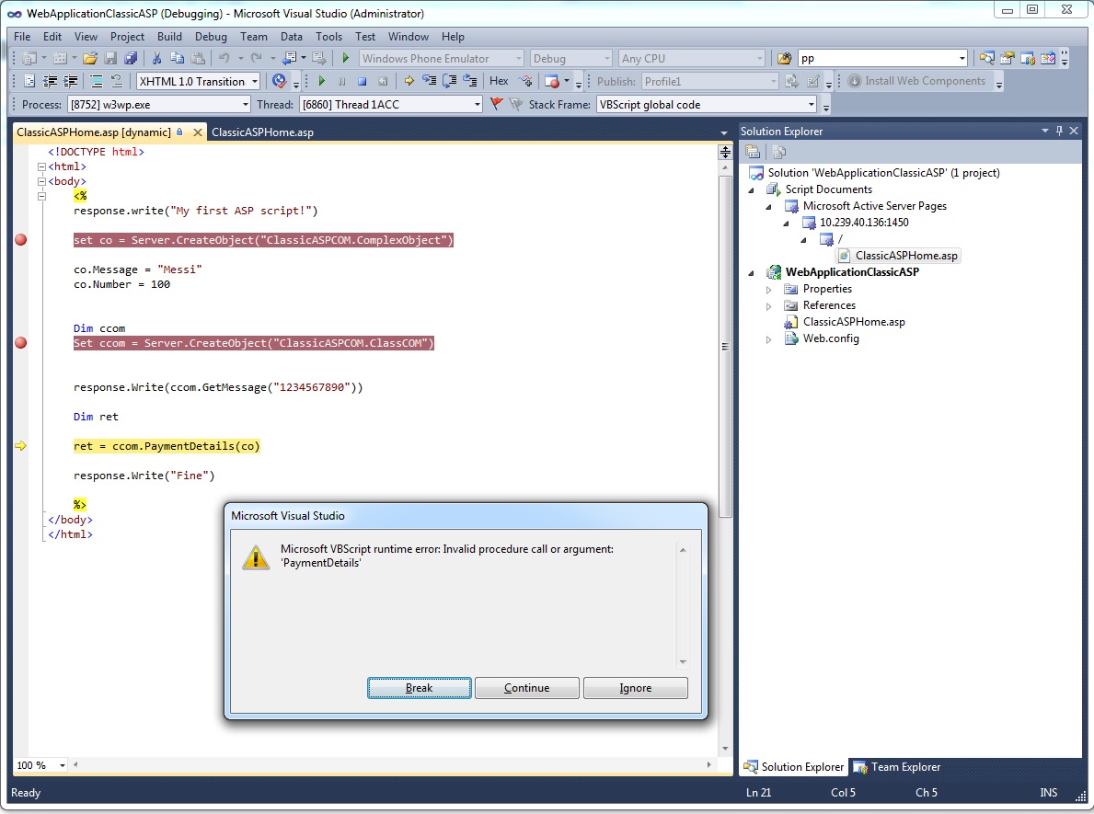This screenshot has width=1094, height=814.
Task: Expand the Web.config node
Action: click(769, 339)
